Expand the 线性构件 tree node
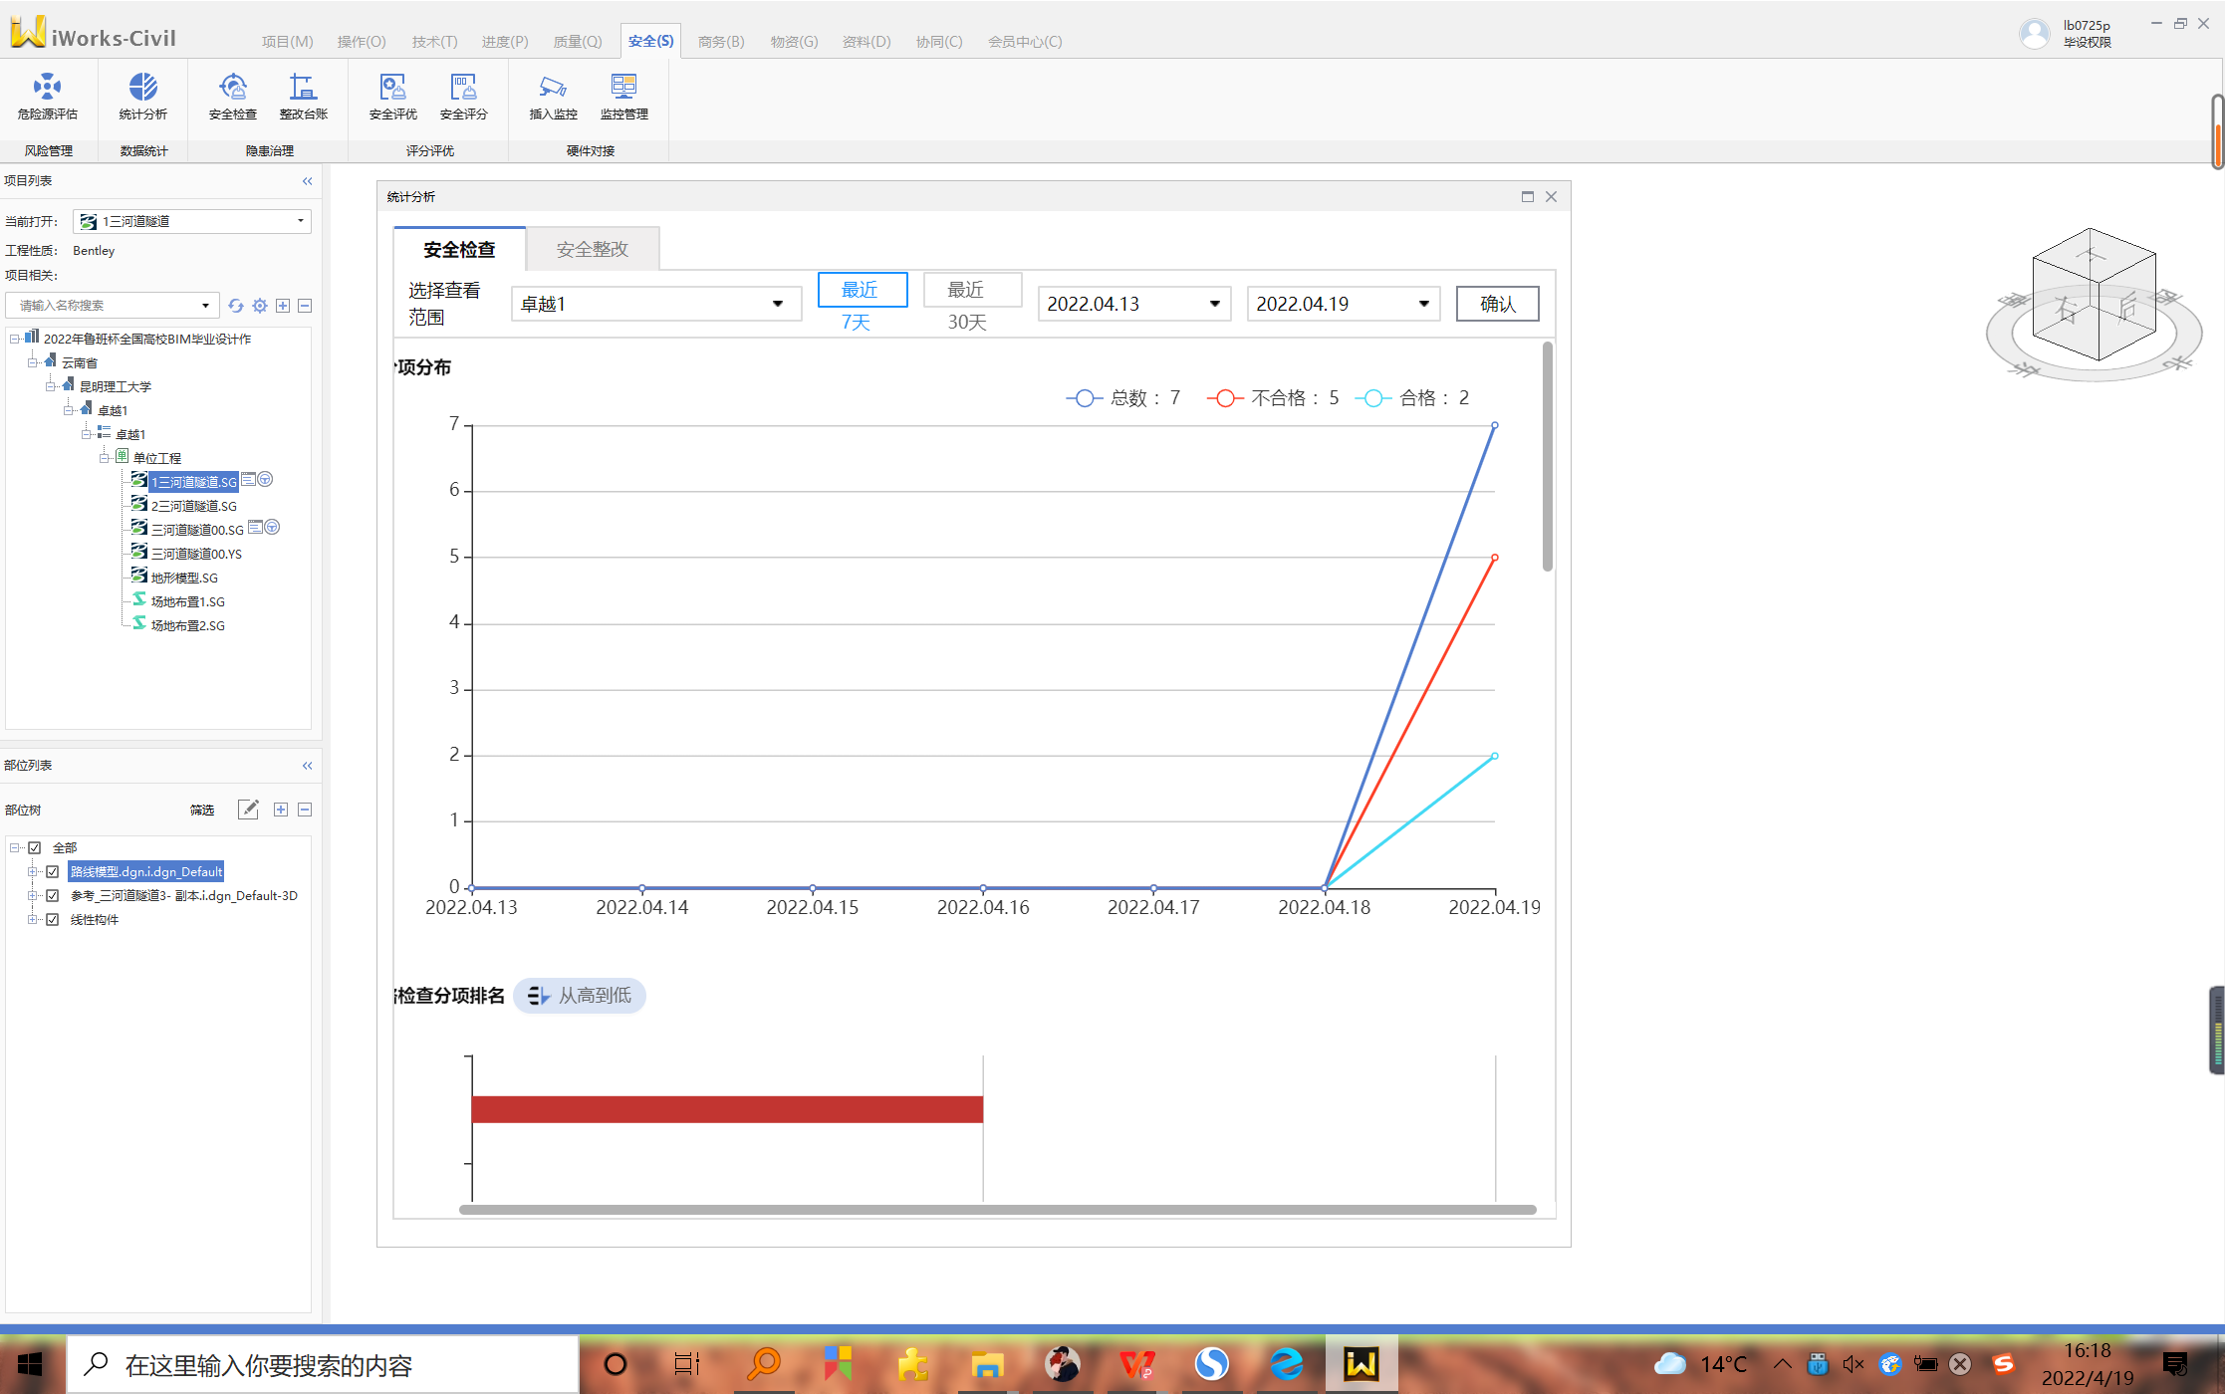 pyautogui.click(x=33, y=919)
